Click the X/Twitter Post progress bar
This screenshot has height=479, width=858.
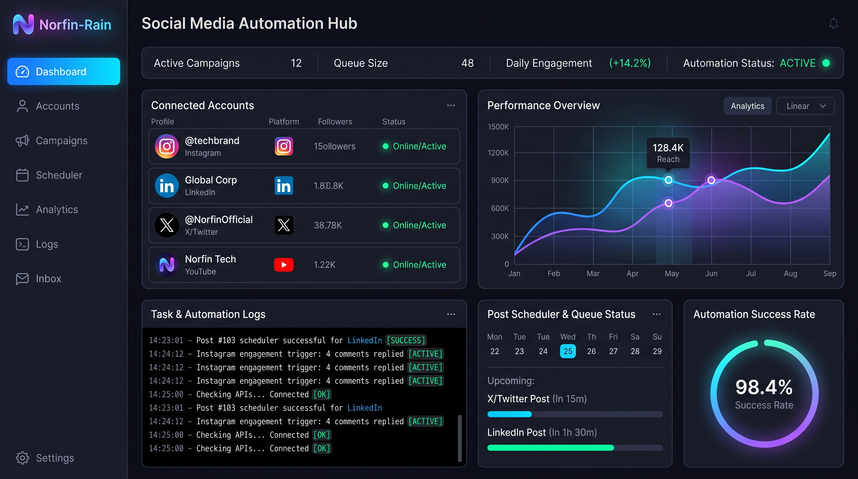(x=575, y=414)
